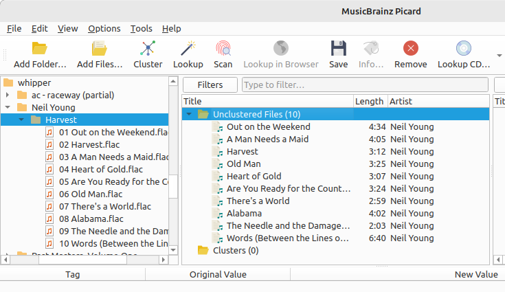Viewport: 505px width, 292px height.
Task: Open the Tools menu
Action: click(x=141, y=29)
